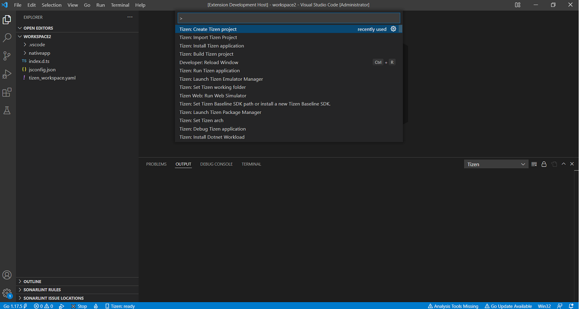Open the Tizen output channel dropdown
The image size is (580, 309).
(496, 164)
